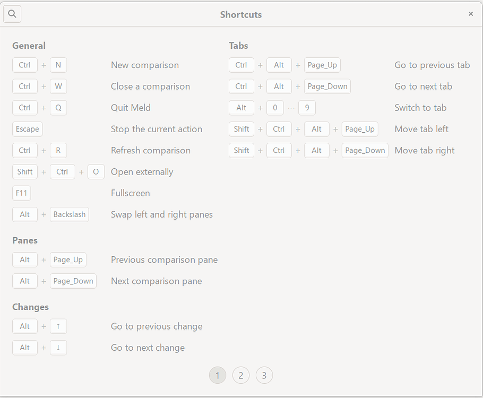
Task: Click the up arrow keycap
Action: (58, 326)
